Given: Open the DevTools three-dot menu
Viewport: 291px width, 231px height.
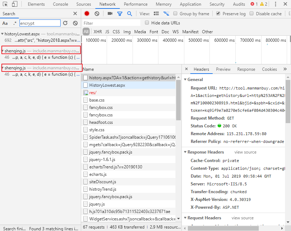Looking at the screenshot, I should pos(275,4).
